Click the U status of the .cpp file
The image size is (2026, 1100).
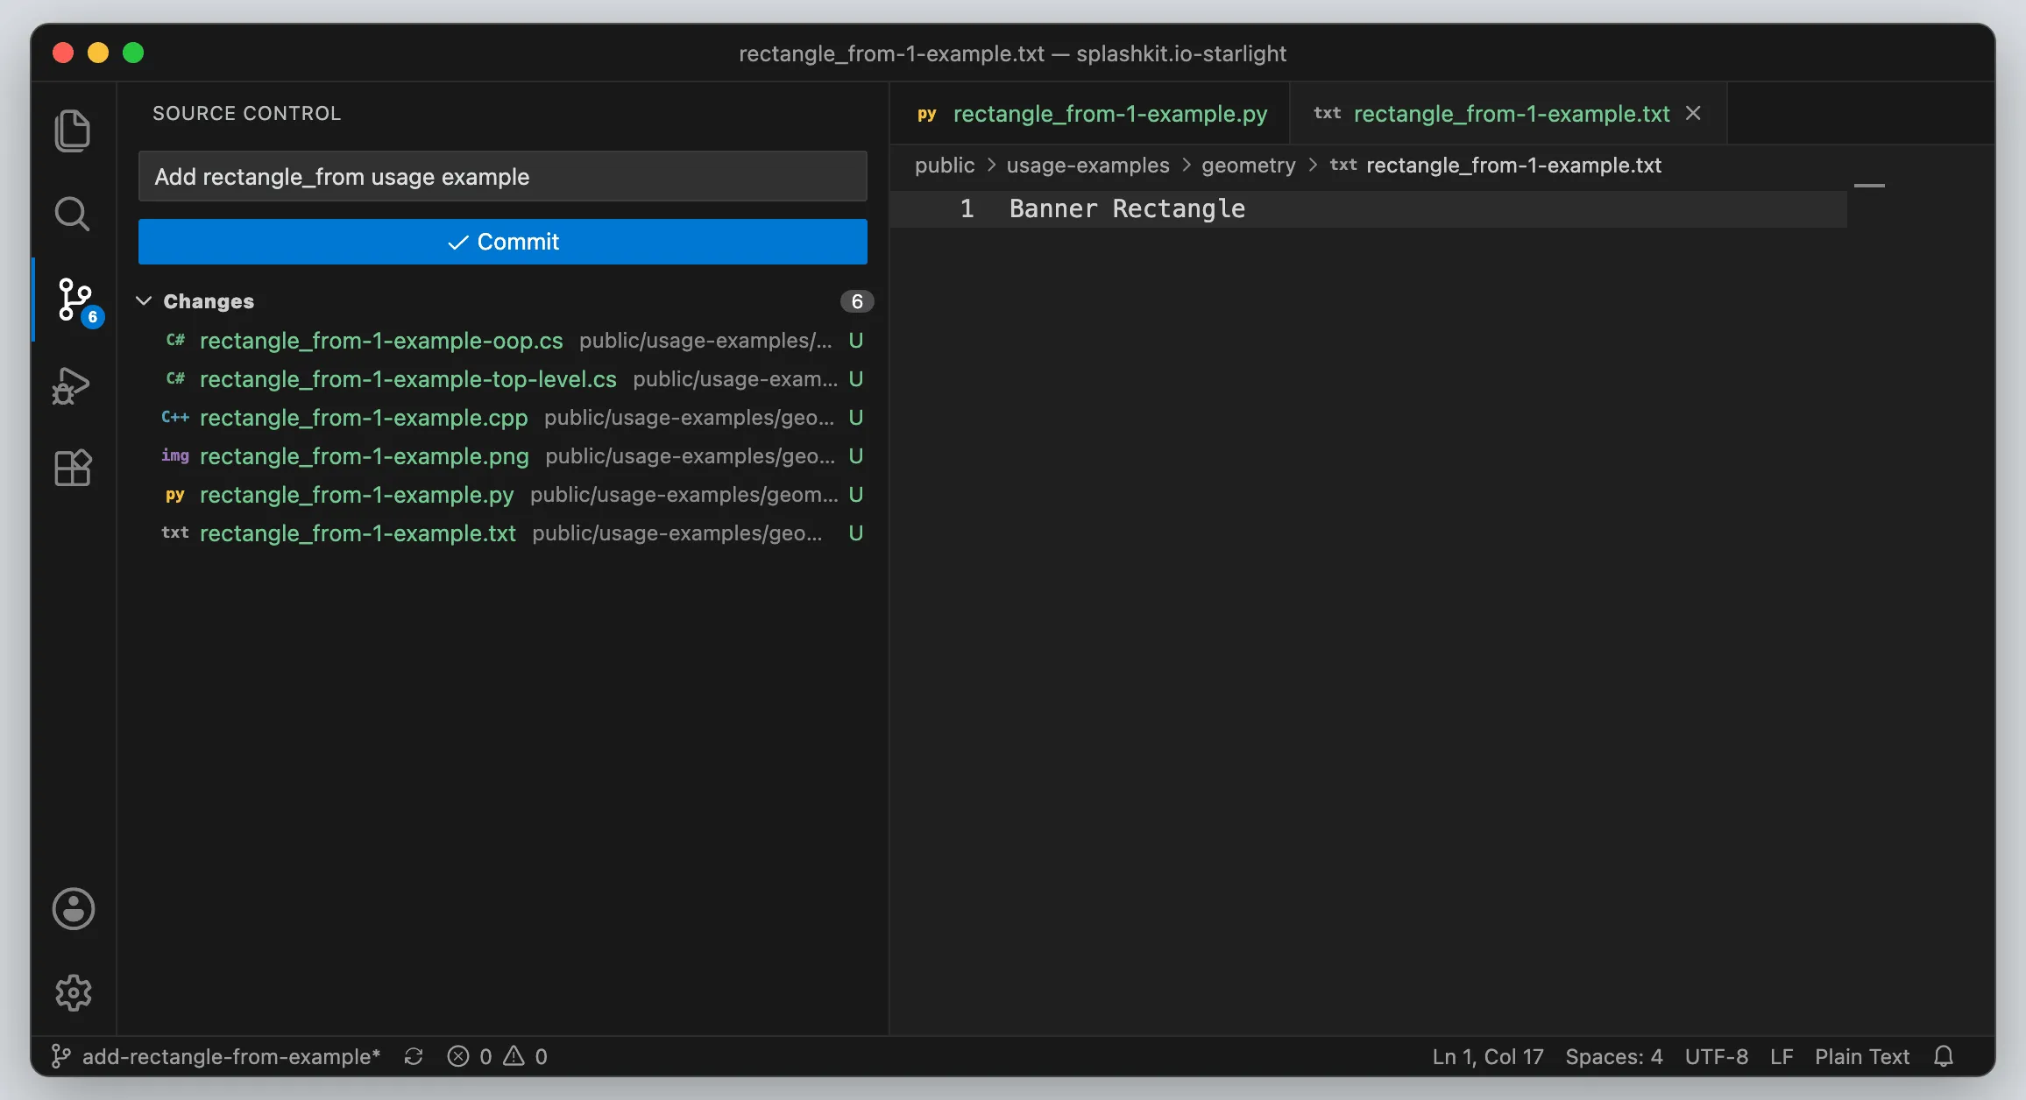click(856, 417)
